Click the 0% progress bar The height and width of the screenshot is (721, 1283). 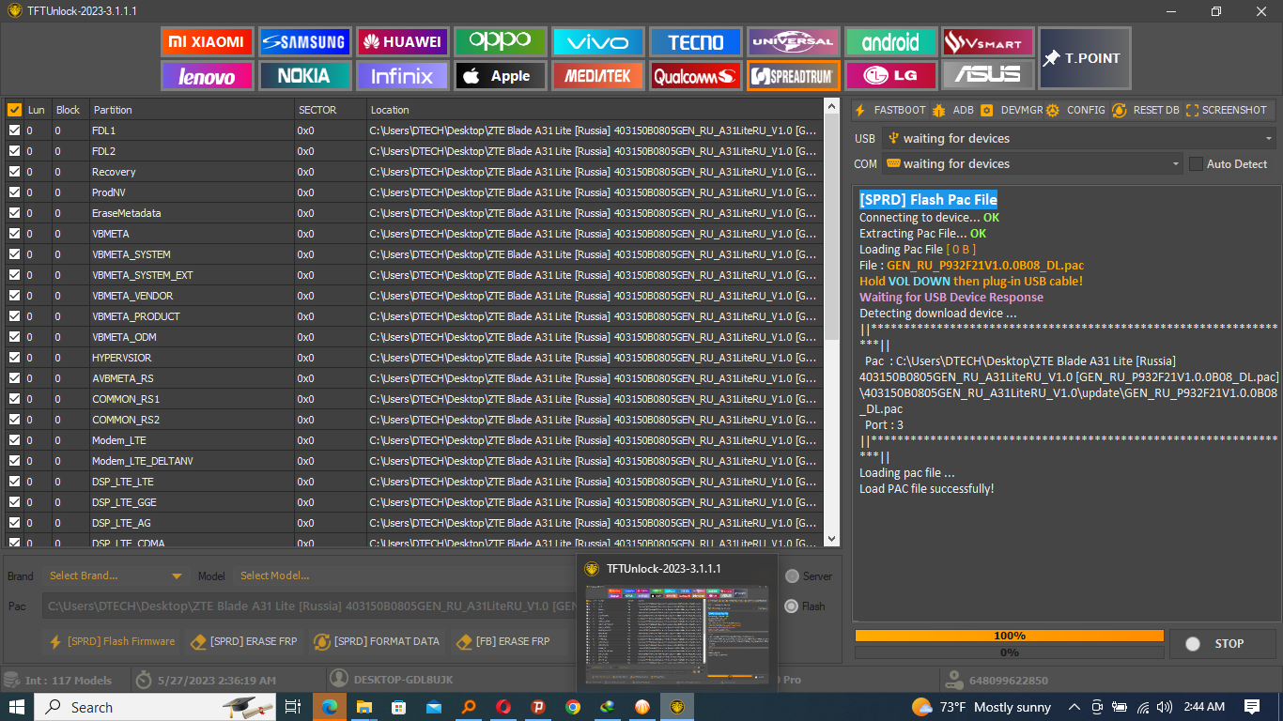[x=1010, y=652]
